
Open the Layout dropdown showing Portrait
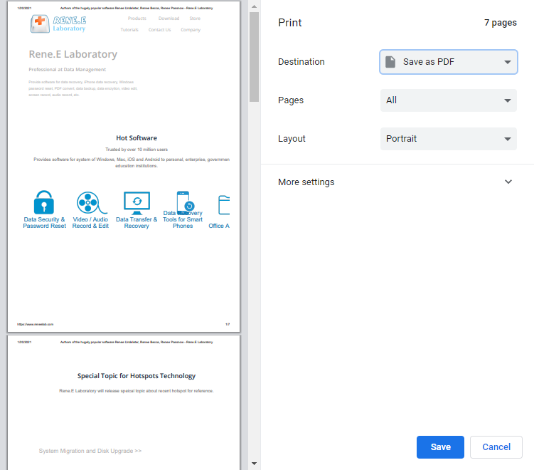pos(448,139)
